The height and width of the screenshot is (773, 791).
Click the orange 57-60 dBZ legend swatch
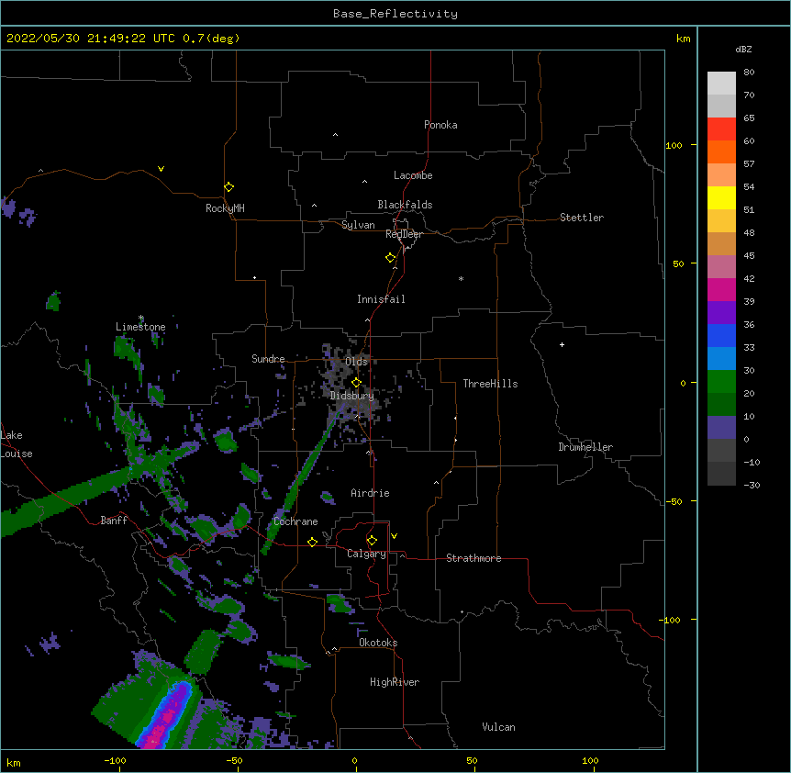click(x=721, y=151)
